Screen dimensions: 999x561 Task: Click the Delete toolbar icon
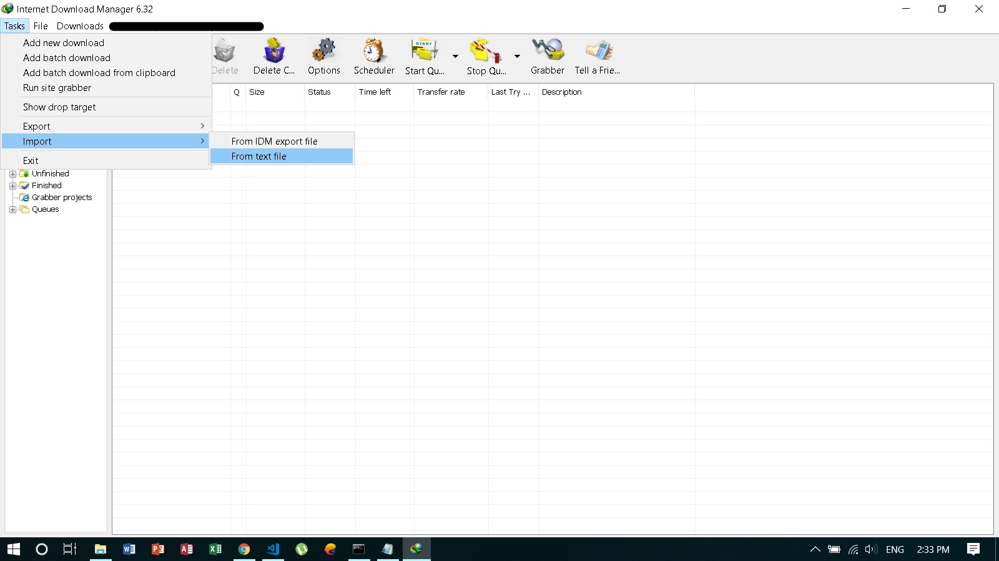click(225, 55)
